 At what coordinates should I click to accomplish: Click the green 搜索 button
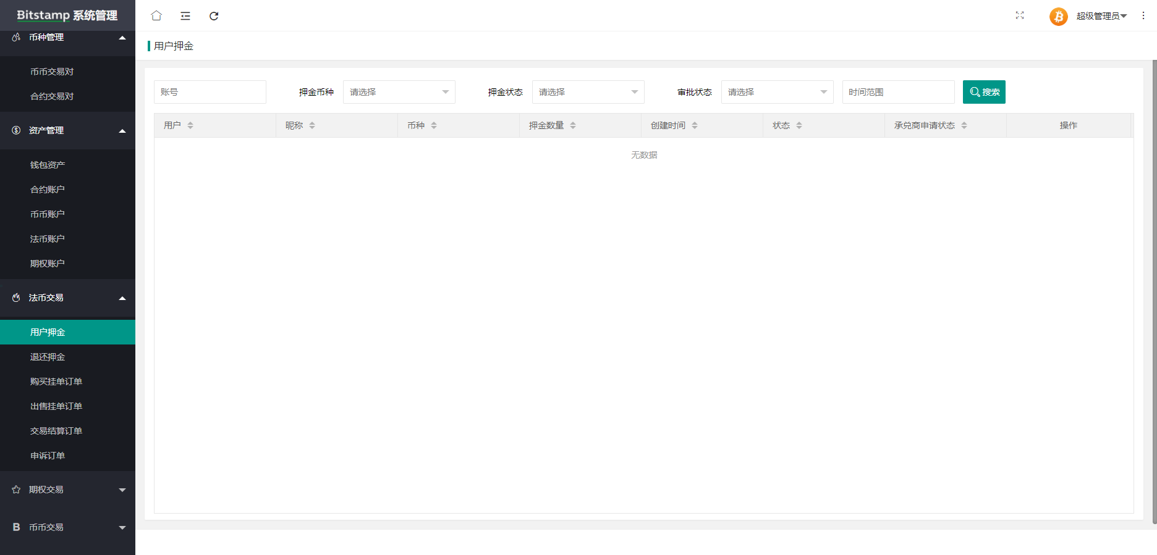(984, 92)
